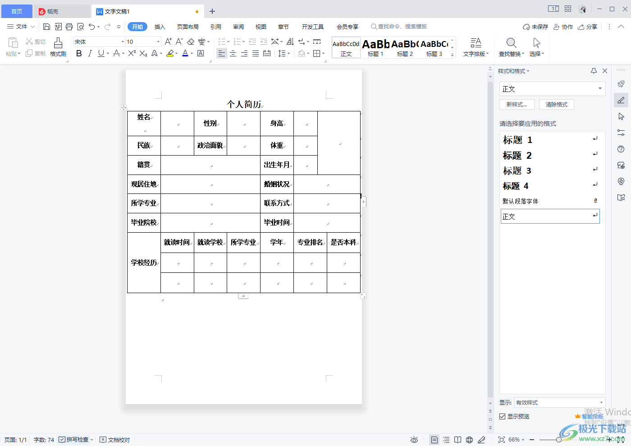Switch to Web layout view in status bar
The height and width of the screenshot is (446, 631).
tap(469, 440)
